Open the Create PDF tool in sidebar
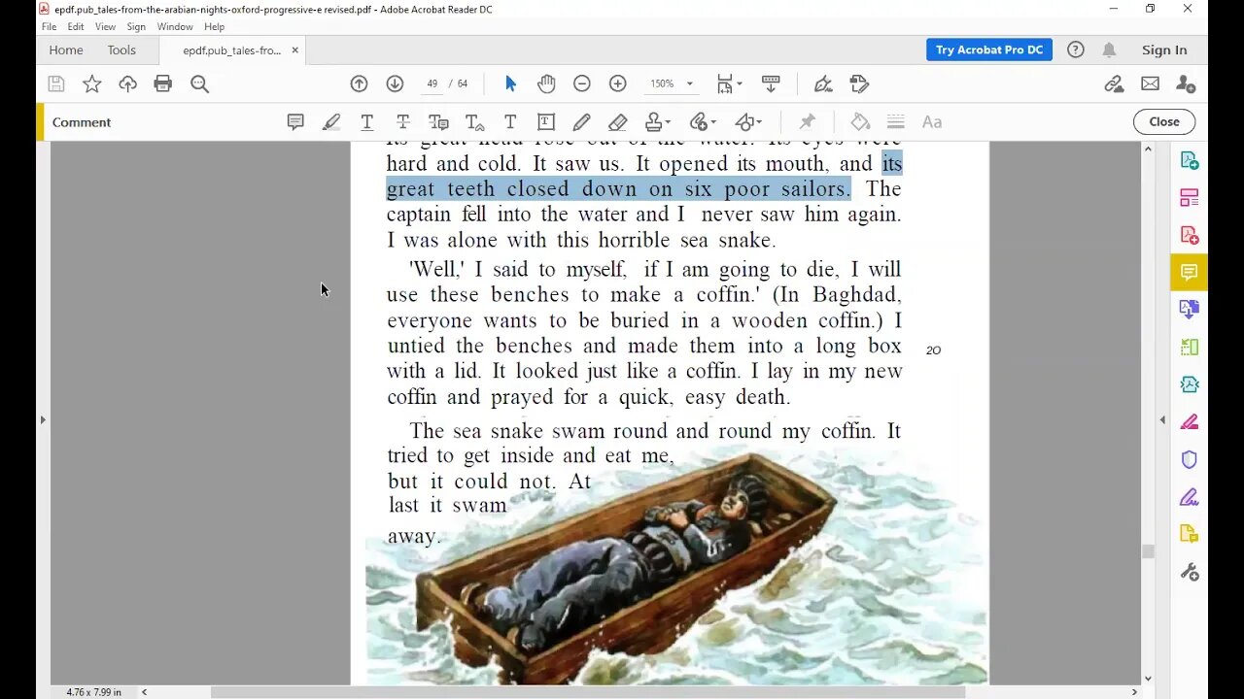Screen dimensions: 1244x699 click(x=1190, y=235)
